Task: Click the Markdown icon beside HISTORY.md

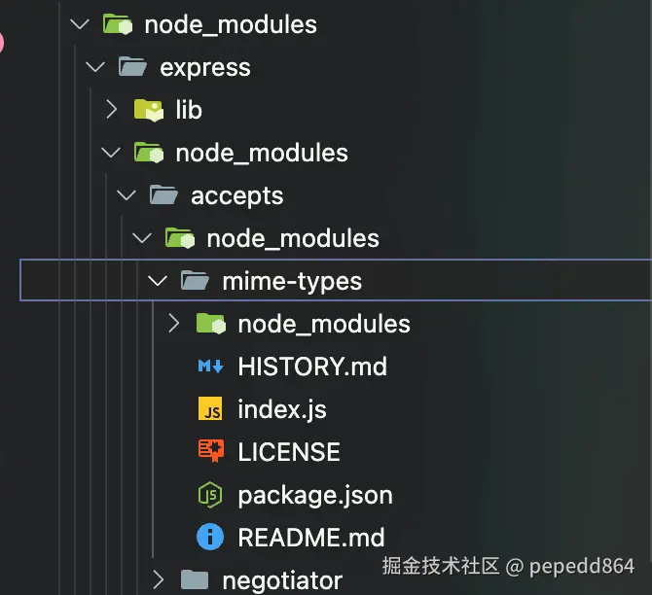Action: pos(210,367)
